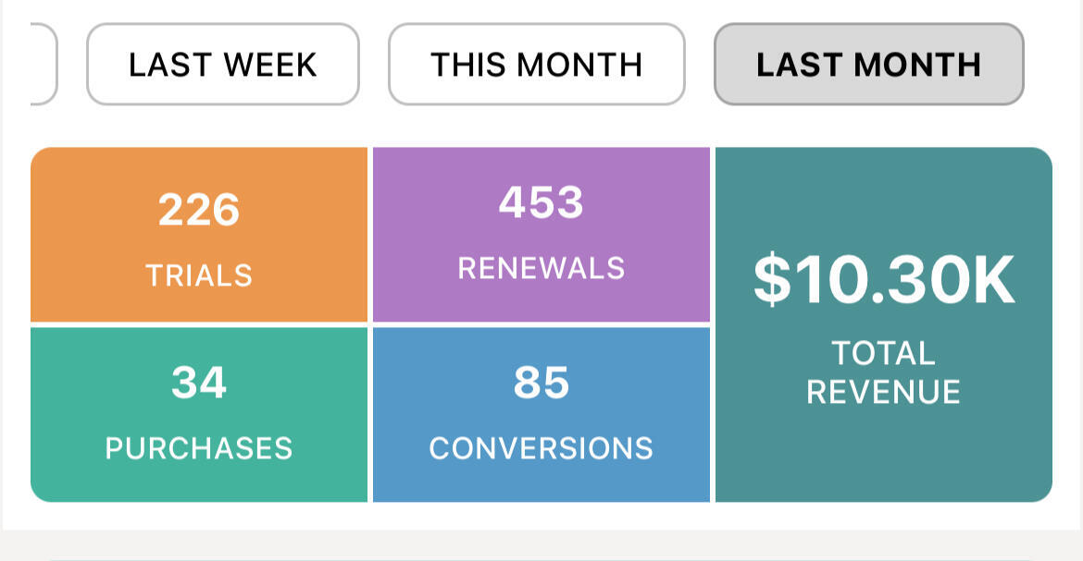Click the PURCHASES label text
Screen dimensions: 1083x561
point(199,448)
